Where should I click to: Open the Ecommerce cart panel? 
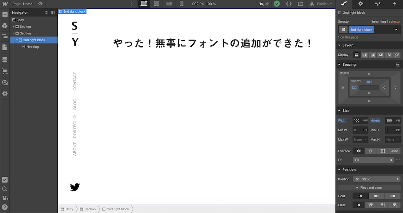point(5,71)
